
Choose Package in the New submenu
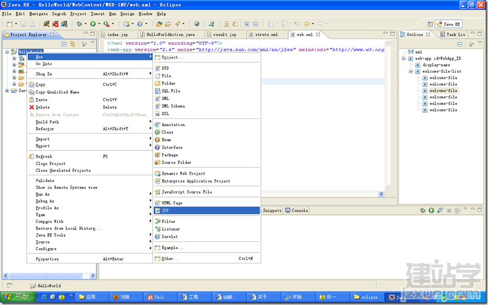click(x=207, y=155)
